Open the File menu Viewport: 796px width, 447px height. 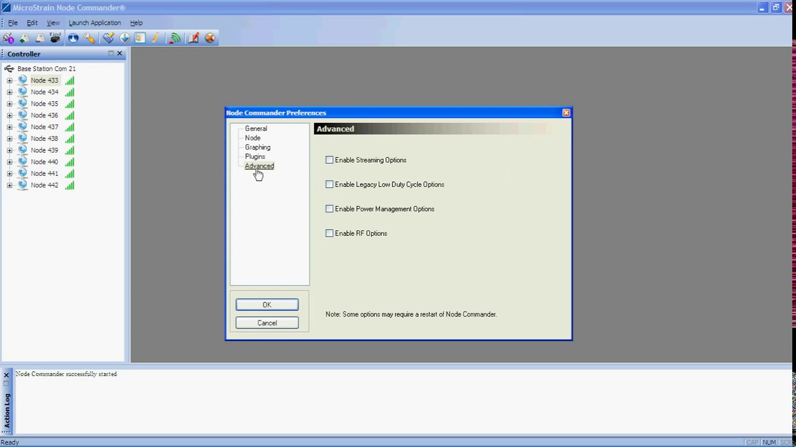12,23
